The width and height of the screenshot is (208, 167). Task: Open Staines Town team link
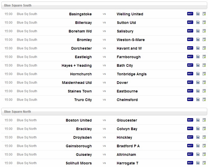(80, 91)
